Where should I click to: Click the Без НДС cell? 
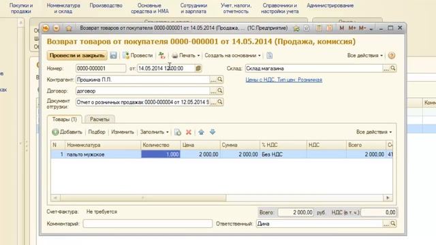tap(283, 154)
